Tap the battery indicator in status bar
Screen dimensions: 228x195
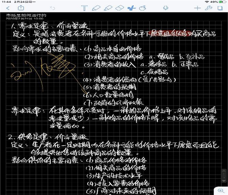click(222, 2)
